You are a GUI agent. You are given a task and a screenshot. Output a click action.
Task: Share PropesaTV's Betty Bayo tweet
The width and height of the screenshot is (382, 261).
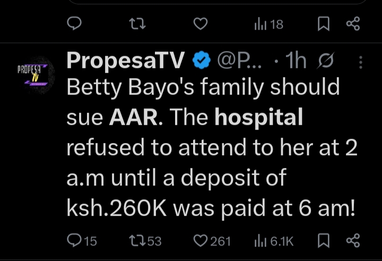tap(353, 241)
